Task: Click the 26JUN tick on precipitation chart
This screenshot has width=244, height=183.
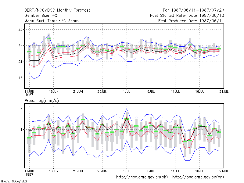Action: (x=102, y=171)
